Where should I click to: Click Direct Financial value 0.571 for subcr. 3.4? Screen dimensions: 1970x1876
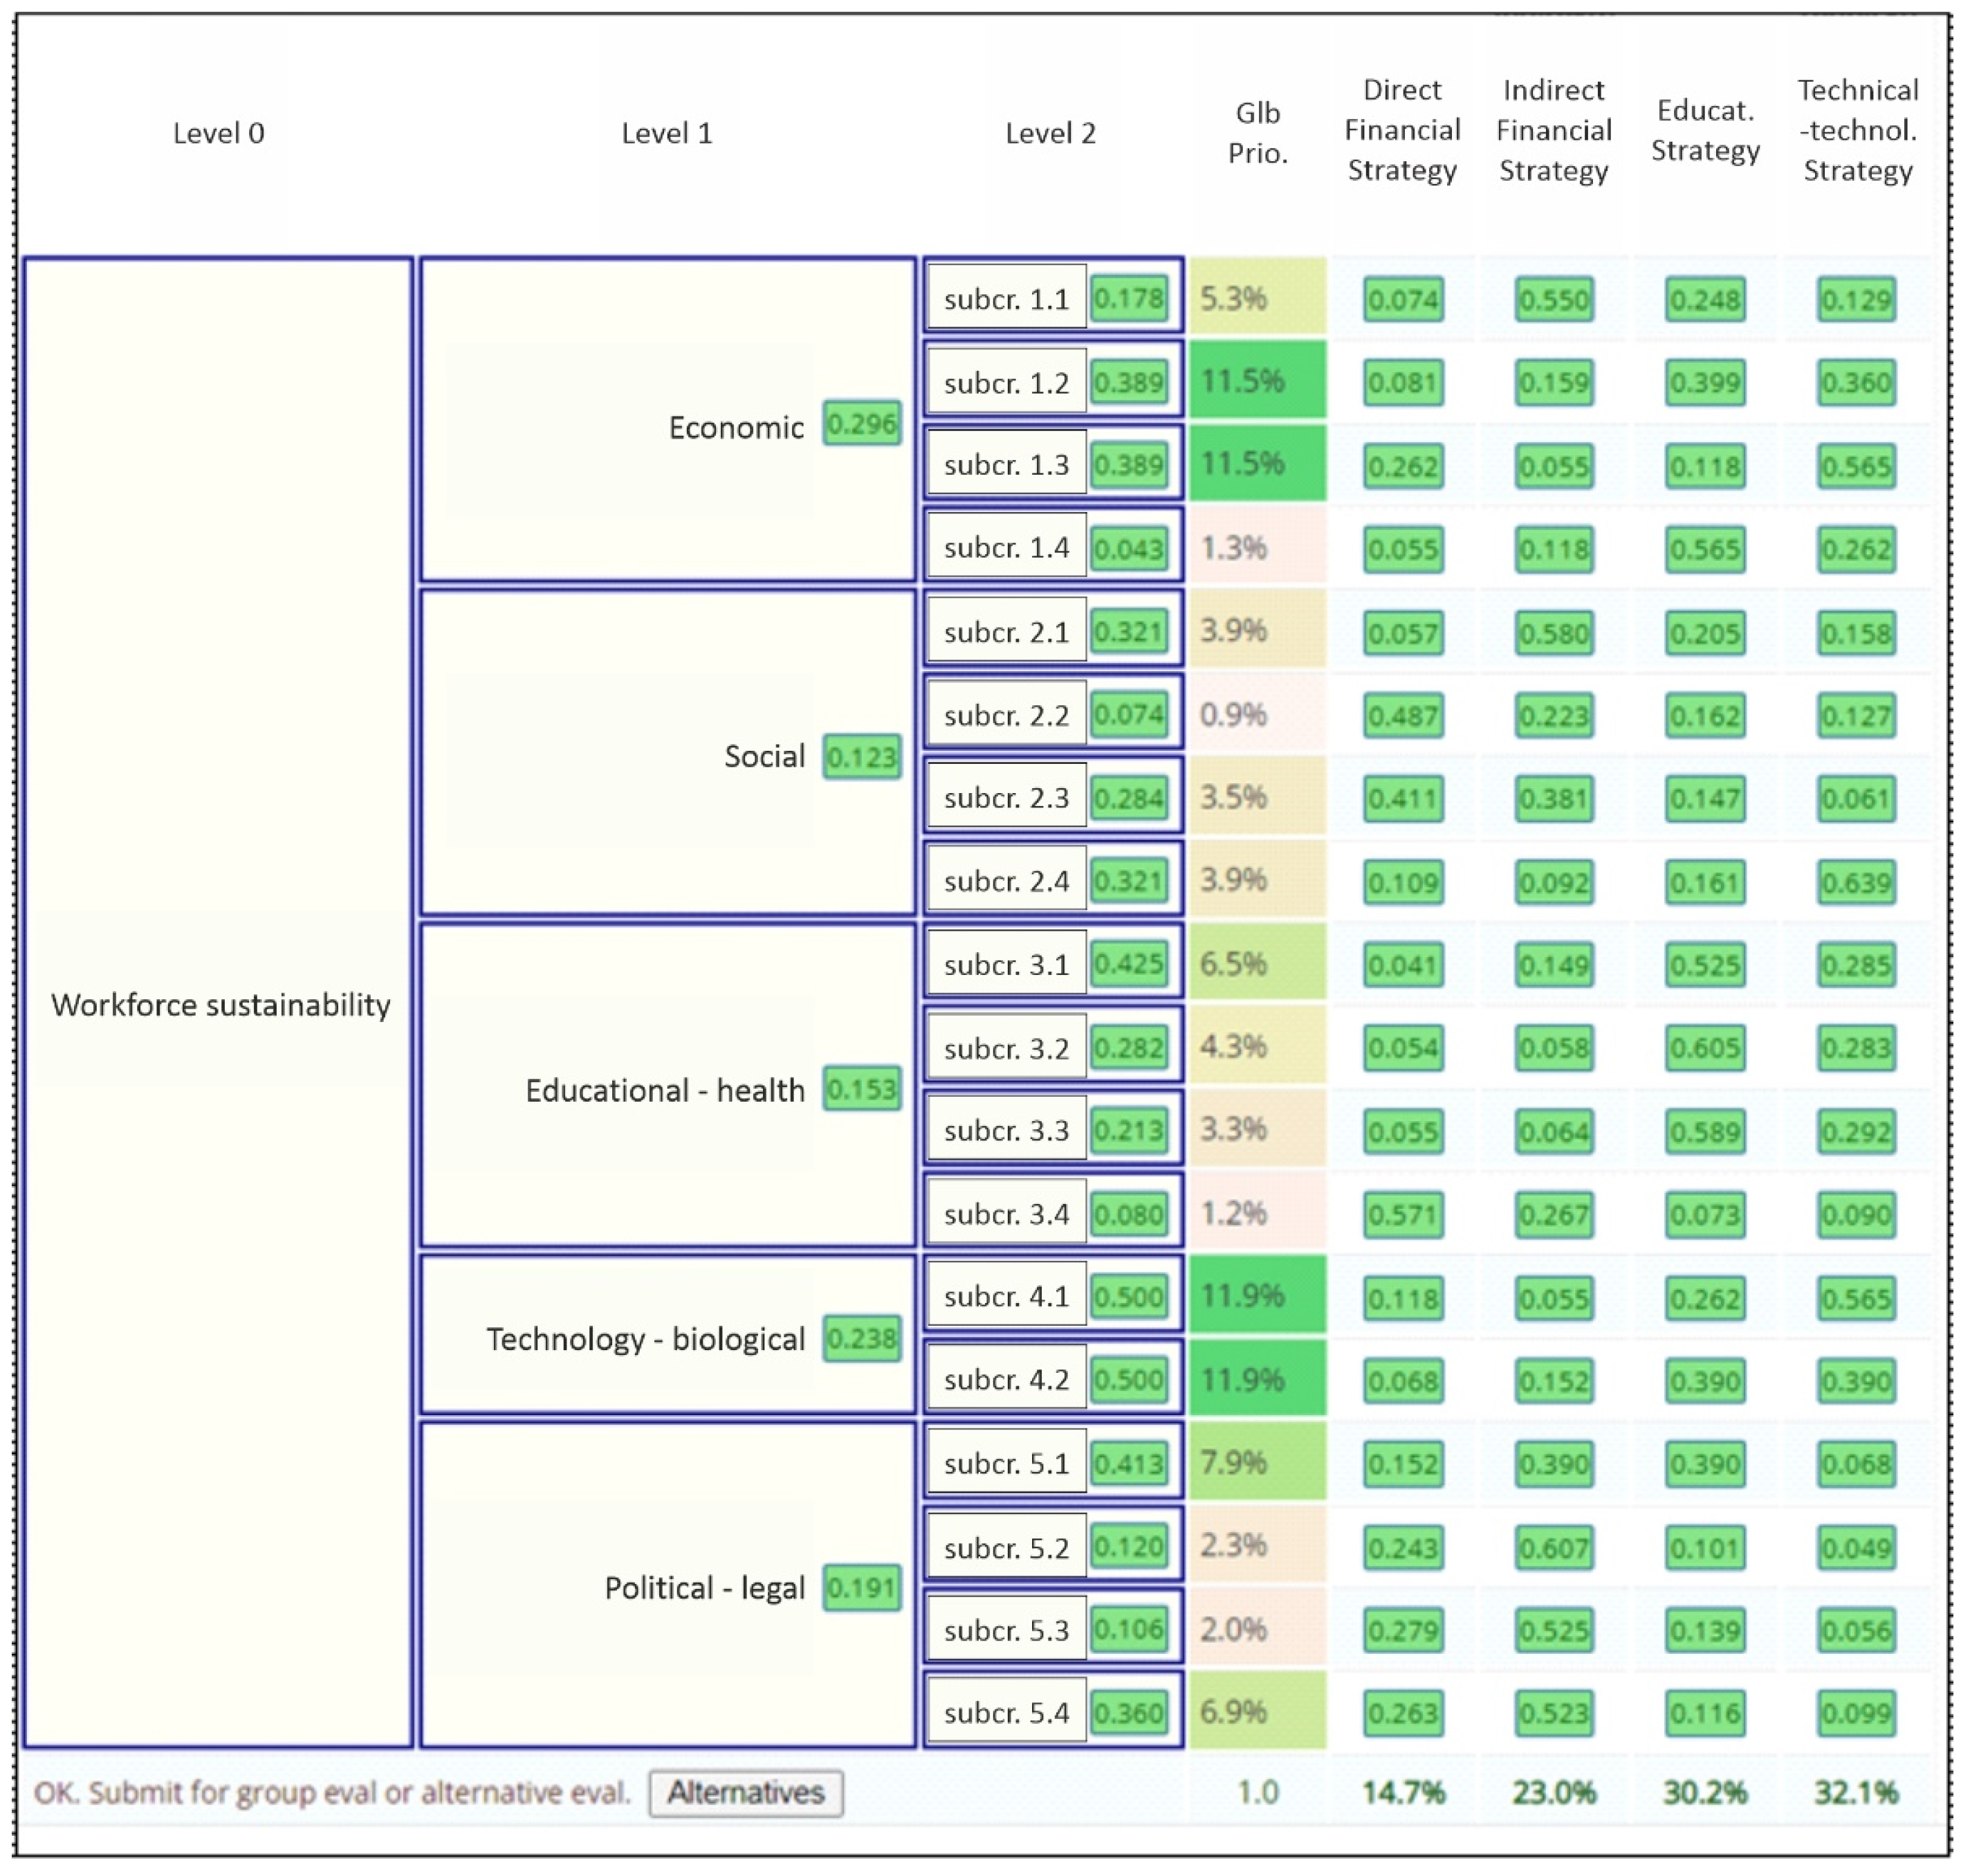[x=1403, y=1214]
